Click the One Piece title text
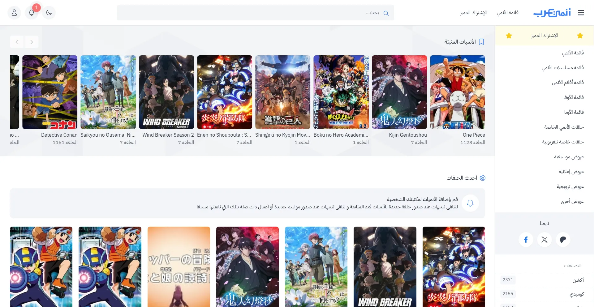 [474, 135]
